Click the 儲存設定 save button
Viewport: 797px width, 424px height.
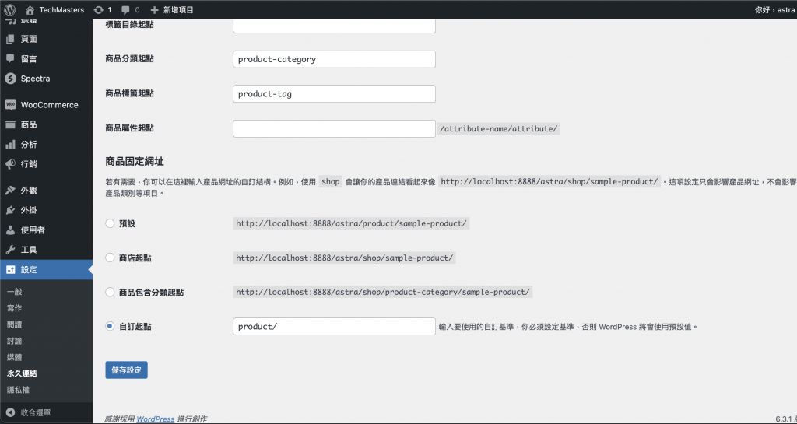pos(127,370)
